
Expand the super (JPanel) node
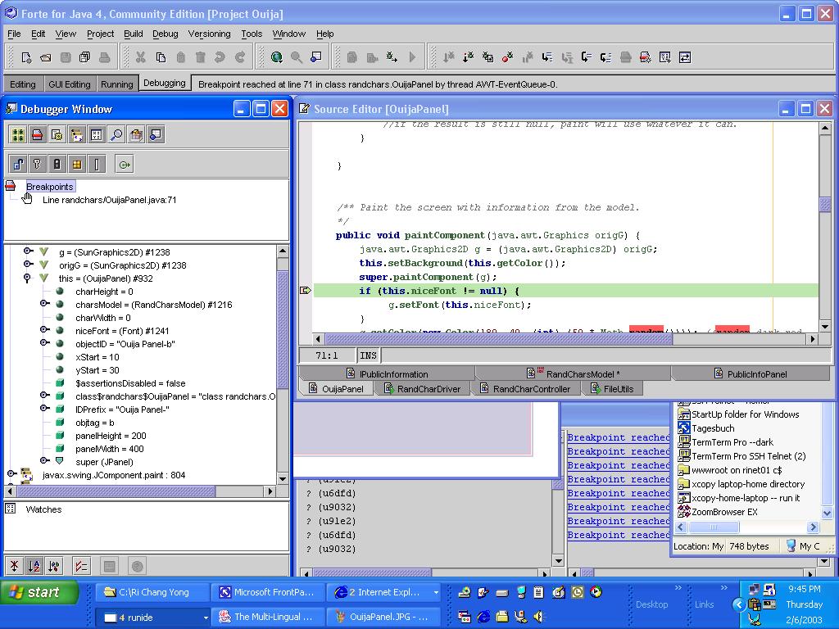(x=44, y=461)
